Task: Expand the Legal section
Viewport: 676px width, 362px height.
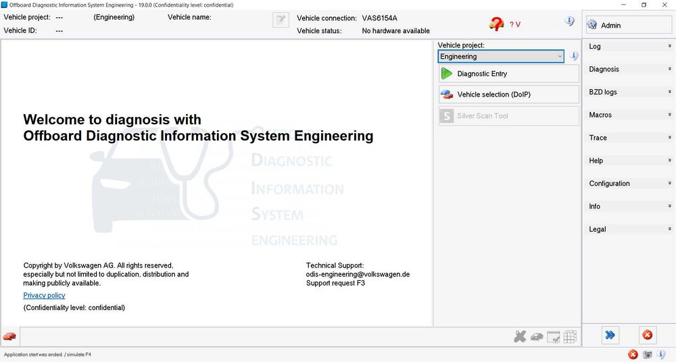Action: coord(629,229)
